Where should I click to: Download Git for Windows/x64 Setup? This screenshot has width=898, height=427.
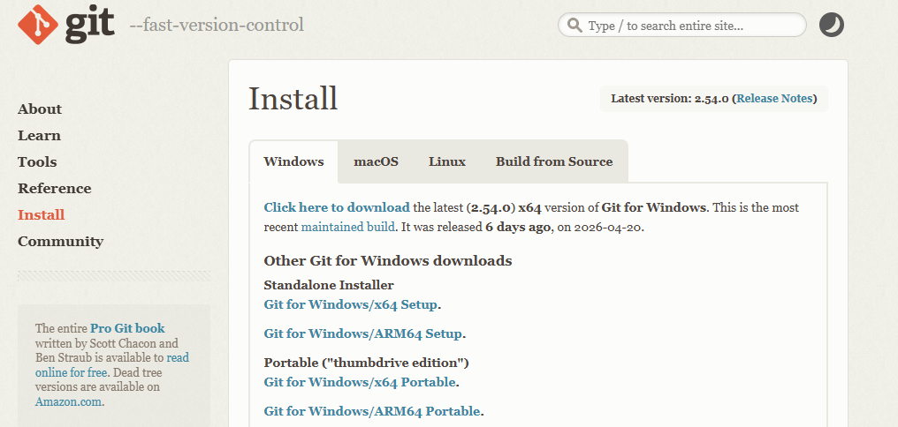tap(351, 304)
